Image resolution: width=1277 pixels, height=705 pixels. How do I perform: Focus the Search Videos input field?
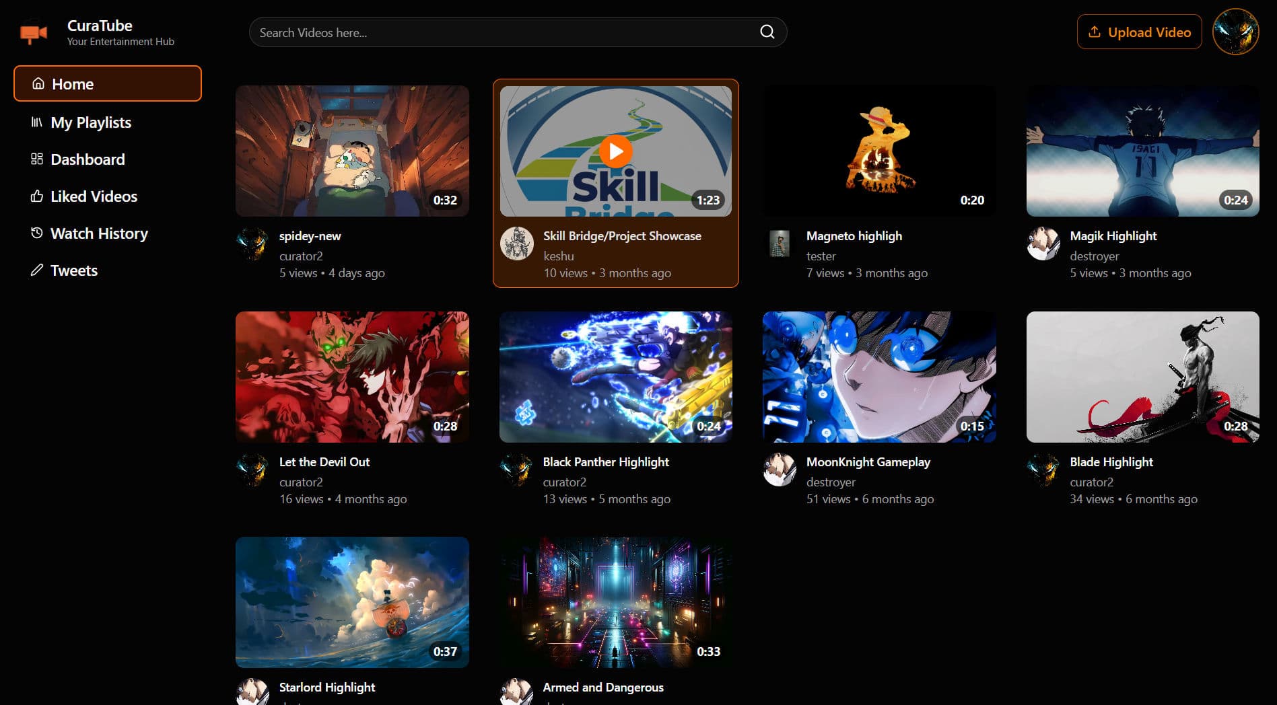tap(505, 32)
